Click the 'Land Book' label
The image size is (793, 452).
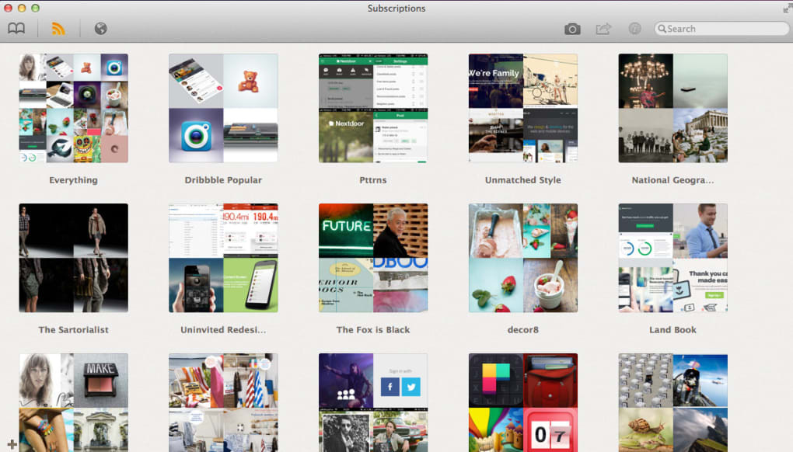coord(672,330)
